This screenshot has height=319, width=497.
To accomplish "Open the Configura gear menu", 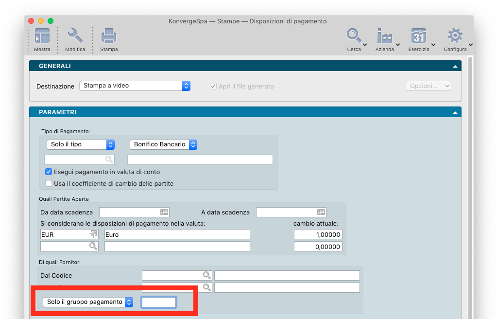I will [455, 37].
